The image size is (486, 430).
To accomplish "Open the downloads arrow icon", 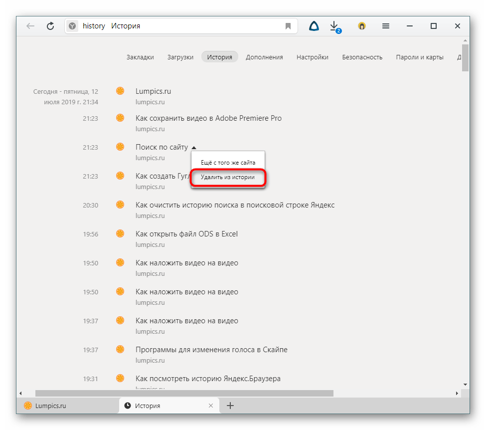I will tap(334, 26).
